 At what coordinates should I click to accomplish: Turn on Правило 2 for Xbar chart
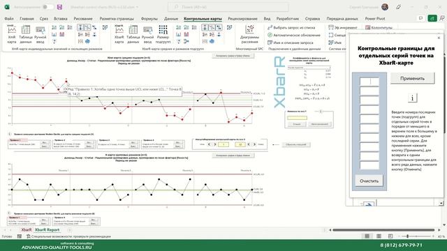click(89, 142)
